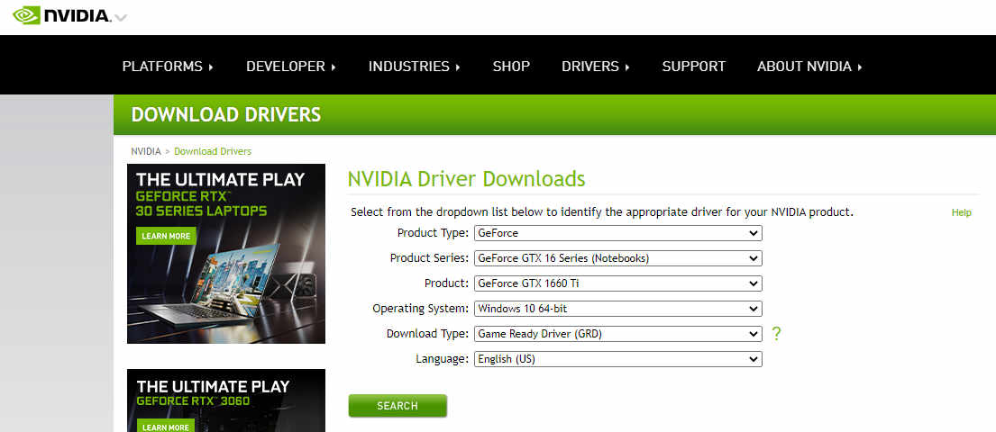
Task: Open the Support page
Action: [x=694, y=66]
